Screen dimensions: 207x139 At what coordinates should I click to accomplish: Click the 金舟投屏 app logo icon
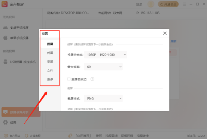[4, 4]
